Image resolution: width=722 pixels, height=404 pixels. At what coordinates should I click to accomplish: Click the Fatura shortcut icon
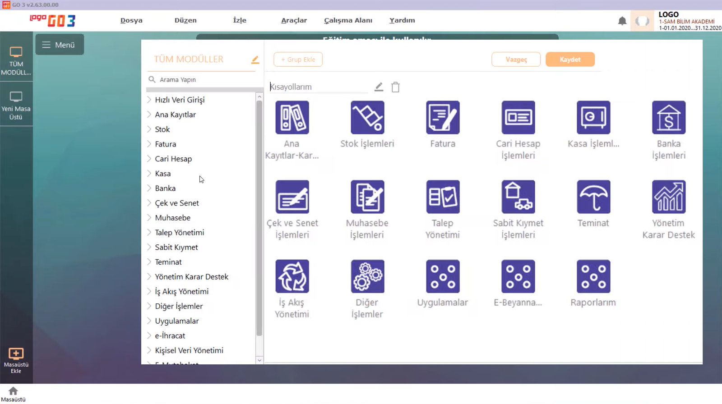click(443, 118)
